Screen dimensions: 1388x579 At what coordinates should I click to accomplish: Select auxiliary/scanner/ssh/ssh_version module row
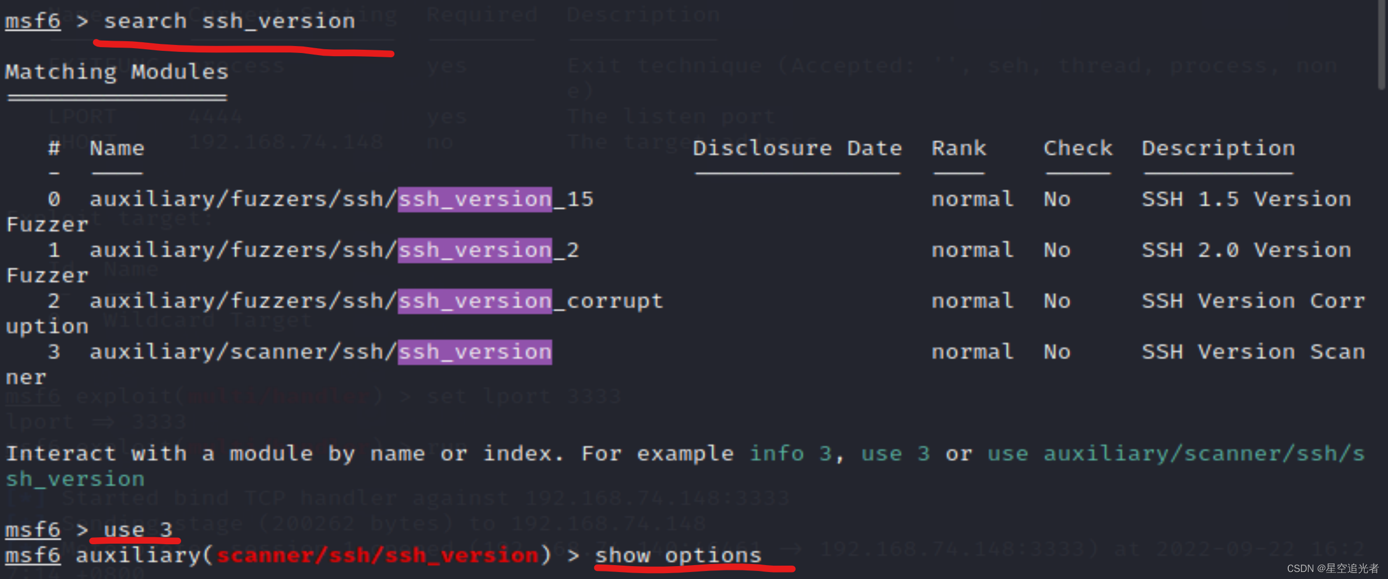pyautogui.click(x=320, y=353)
